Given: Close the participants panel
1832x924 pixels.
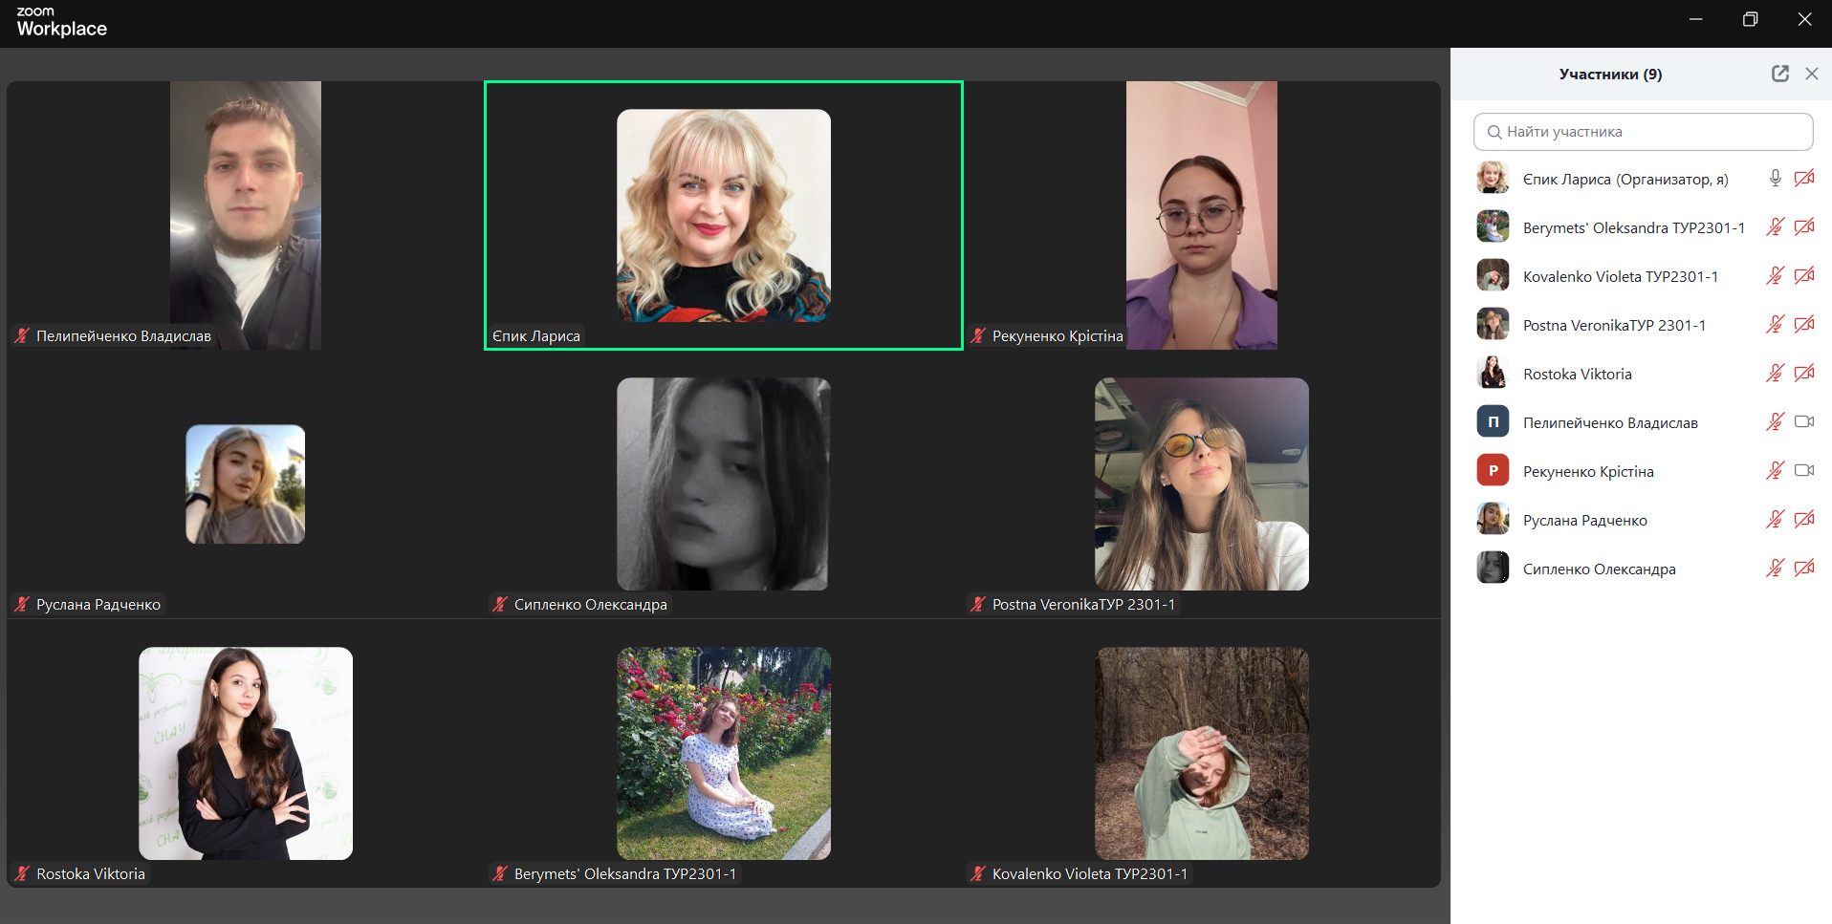Looking at the screenshot, I should pyautogui.click(x=1811, y=74).
